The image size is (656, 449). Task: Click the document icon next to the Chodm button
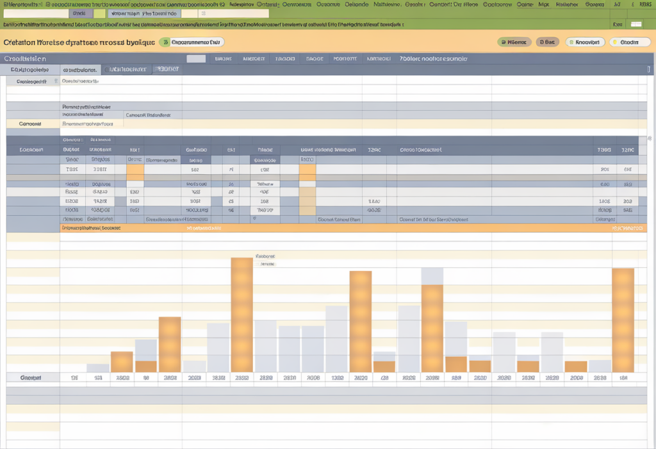[614, 41]
